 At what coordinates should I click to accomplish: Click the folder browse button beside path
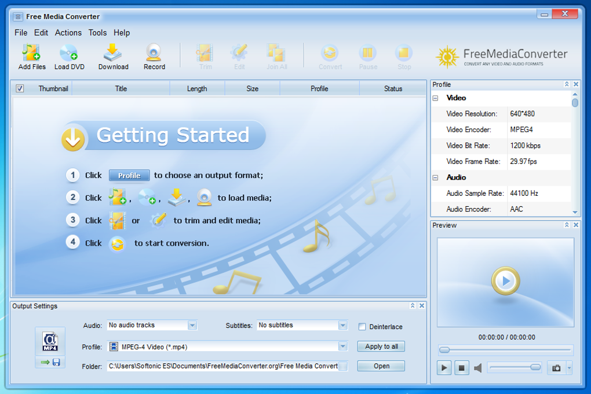click(343, 366)
